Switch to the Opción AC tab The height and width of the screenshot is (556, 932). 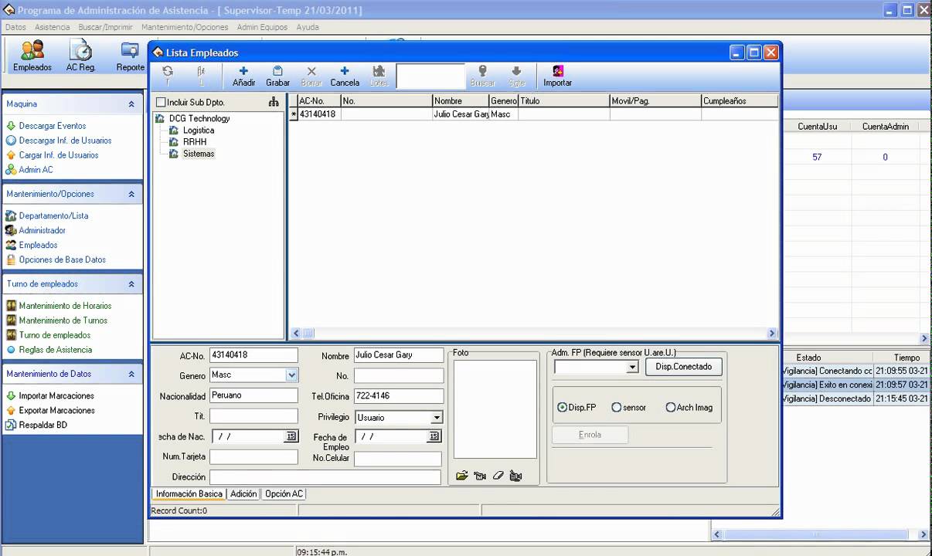284,494
